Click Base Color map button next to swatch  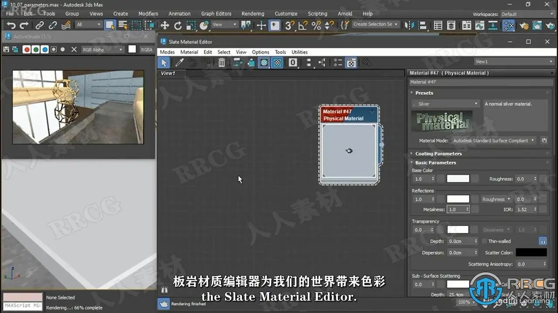click(x=474, y=179)
